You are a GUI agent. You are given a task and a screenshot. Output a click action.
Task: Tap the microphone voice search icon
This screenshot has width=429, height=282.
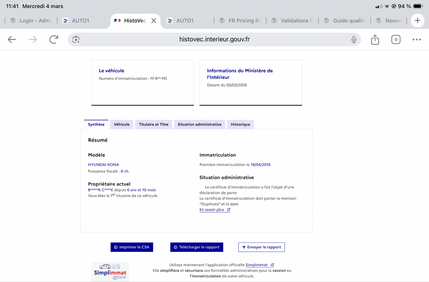tap(354, 40)
